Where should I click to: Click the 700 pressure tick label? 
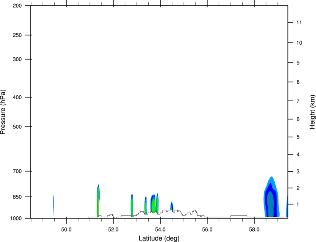pyautogui.click(x=17, y=171)
